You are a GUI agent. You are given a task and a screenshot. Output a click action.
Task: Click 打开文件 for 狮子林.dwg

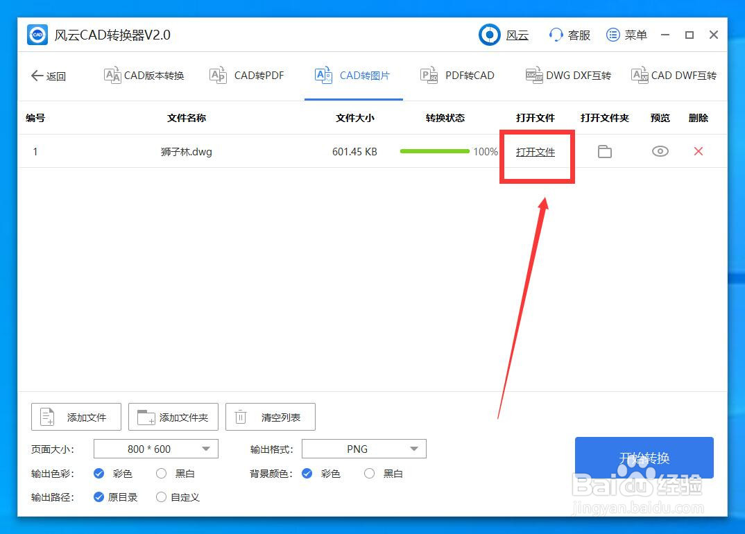(536, 151)
